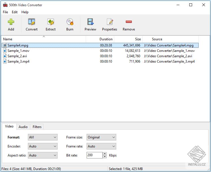211x172 pixels.
Task: Click the 14,082,613 size cell
Action: (x=133, y=51)
